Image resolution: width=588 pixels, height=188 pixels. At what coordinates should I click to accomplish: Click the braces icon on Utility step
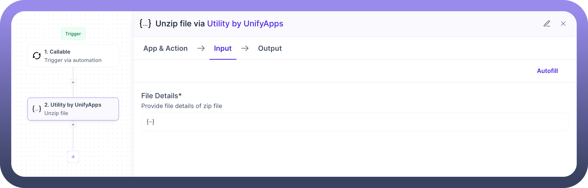[x=37, y=109]
